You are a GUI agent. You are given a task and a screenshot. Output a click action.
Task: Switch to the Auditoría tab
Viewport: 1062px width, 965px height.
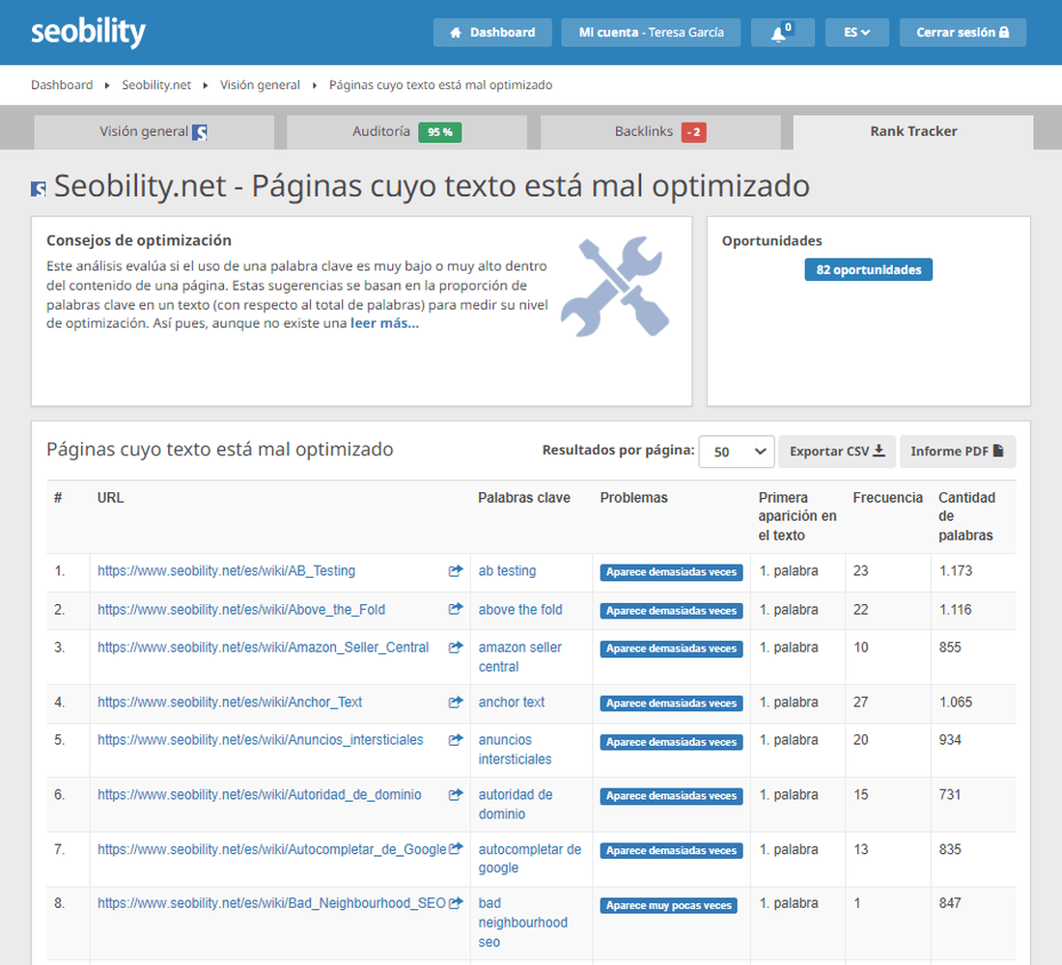(x=406, y=131)
